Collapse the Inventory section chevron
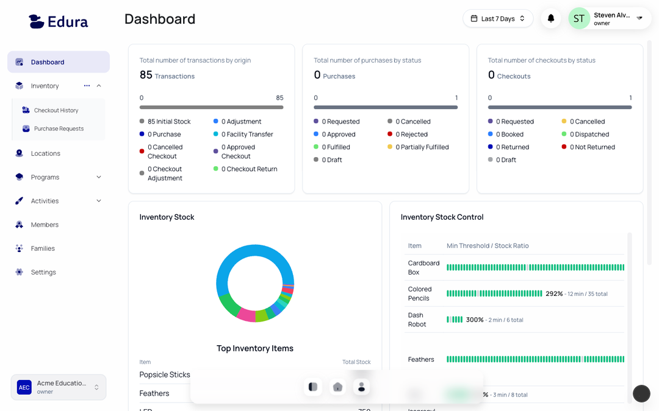Viewport: 659px width, 411px height. point(99,85)
